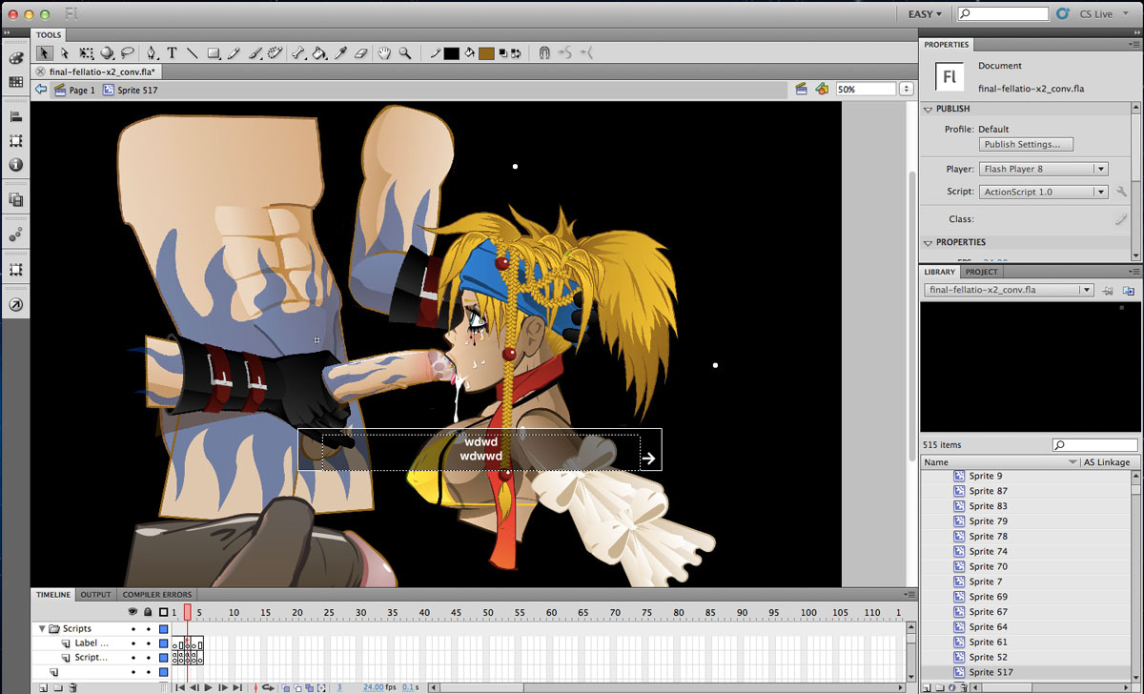1144x694 pixels.
Task: Select Sprite 69 in the library list
Action: [988, 597]
